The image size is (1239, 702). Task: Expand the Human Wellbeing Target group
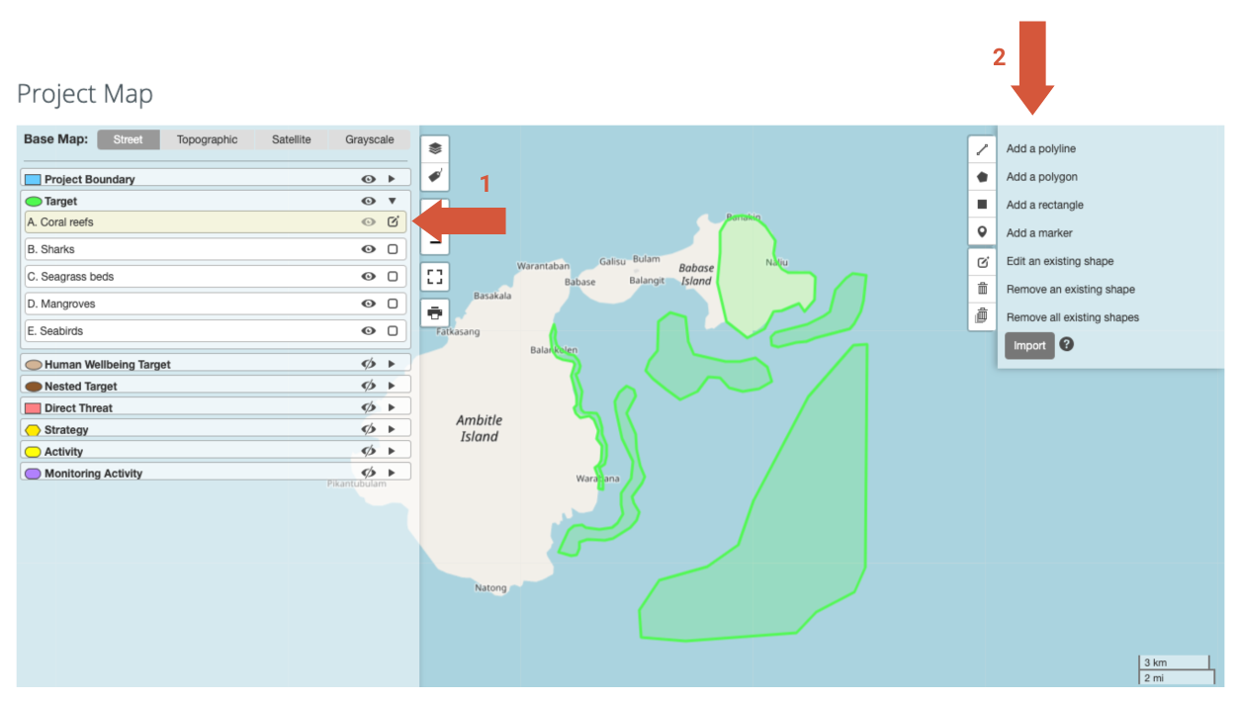point(393,364)
